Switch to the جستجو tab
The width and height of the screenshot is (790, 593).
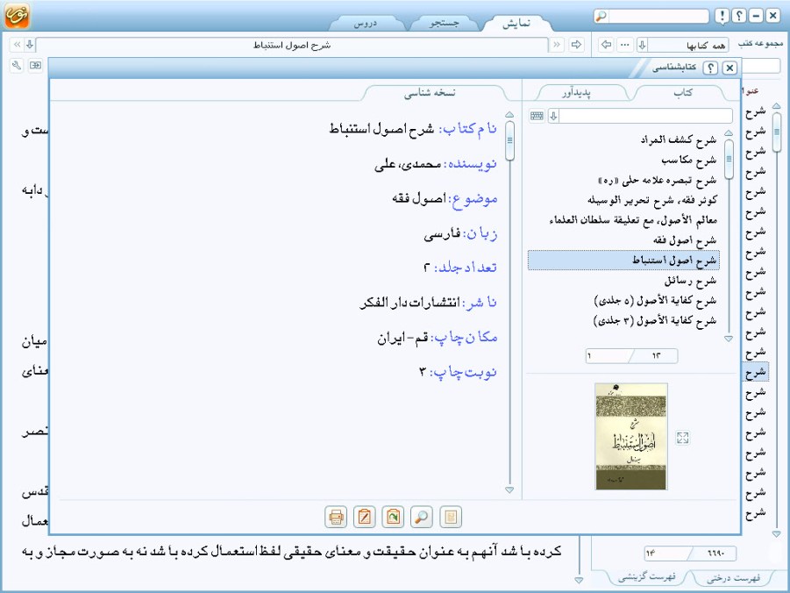coord(443,24)
